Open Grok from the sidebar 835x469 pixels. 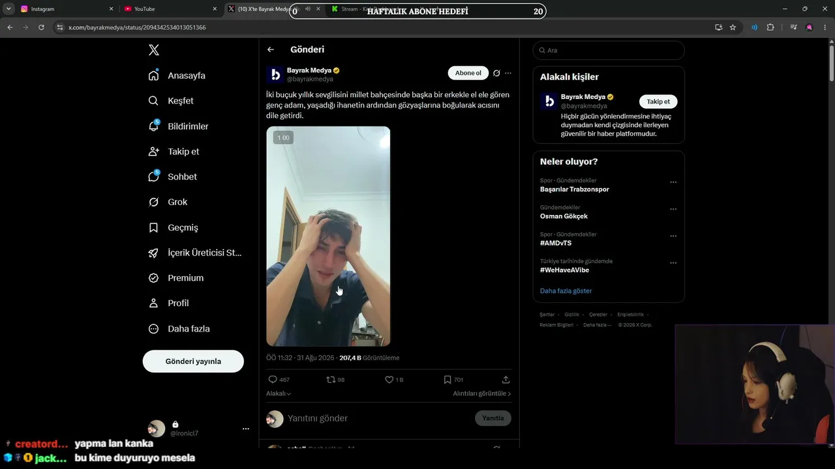tap(168, 202)
